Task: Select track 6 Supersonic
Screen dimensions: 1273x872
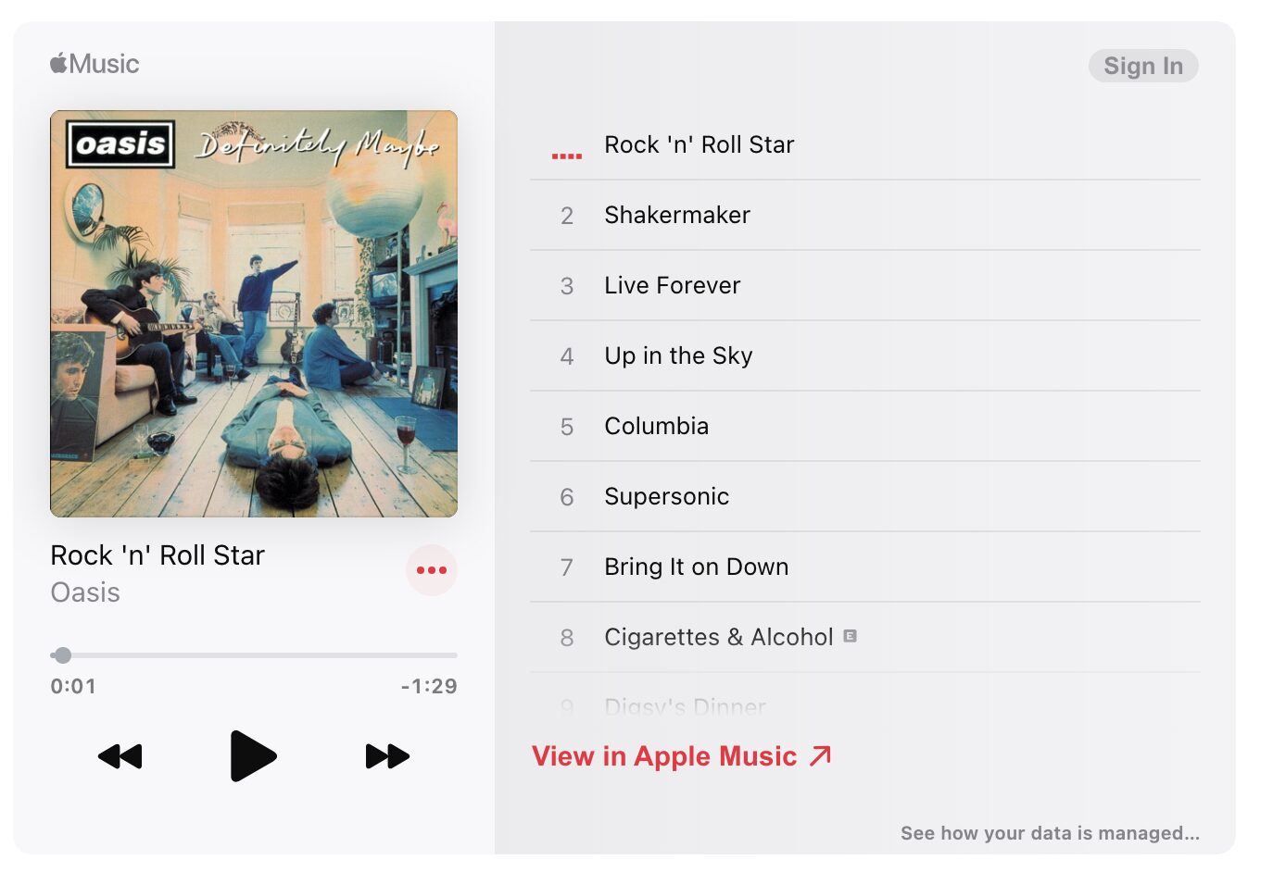Action: [x=865, y=496]
